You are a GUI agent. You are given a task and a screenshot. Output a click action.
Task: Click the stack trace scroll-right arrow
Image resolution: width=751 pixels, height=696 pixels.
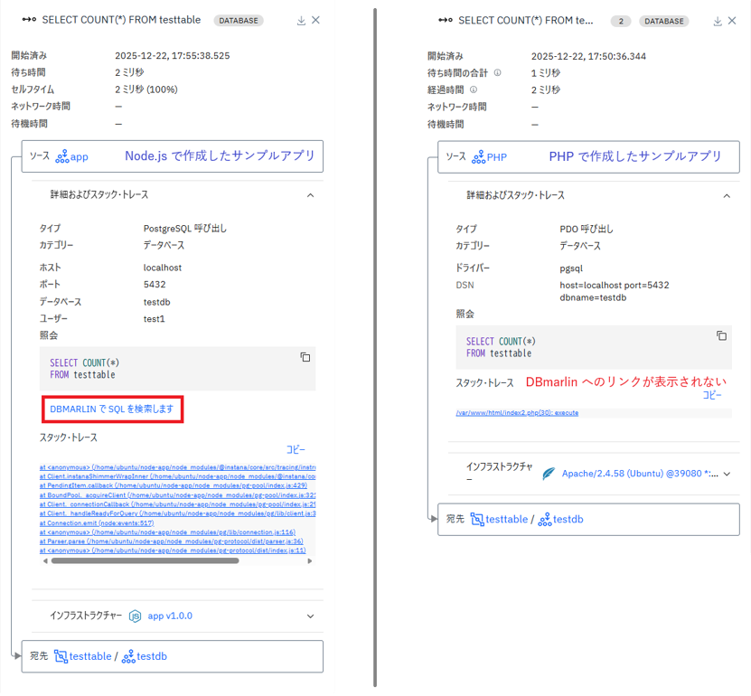click(x=310, y=560)
